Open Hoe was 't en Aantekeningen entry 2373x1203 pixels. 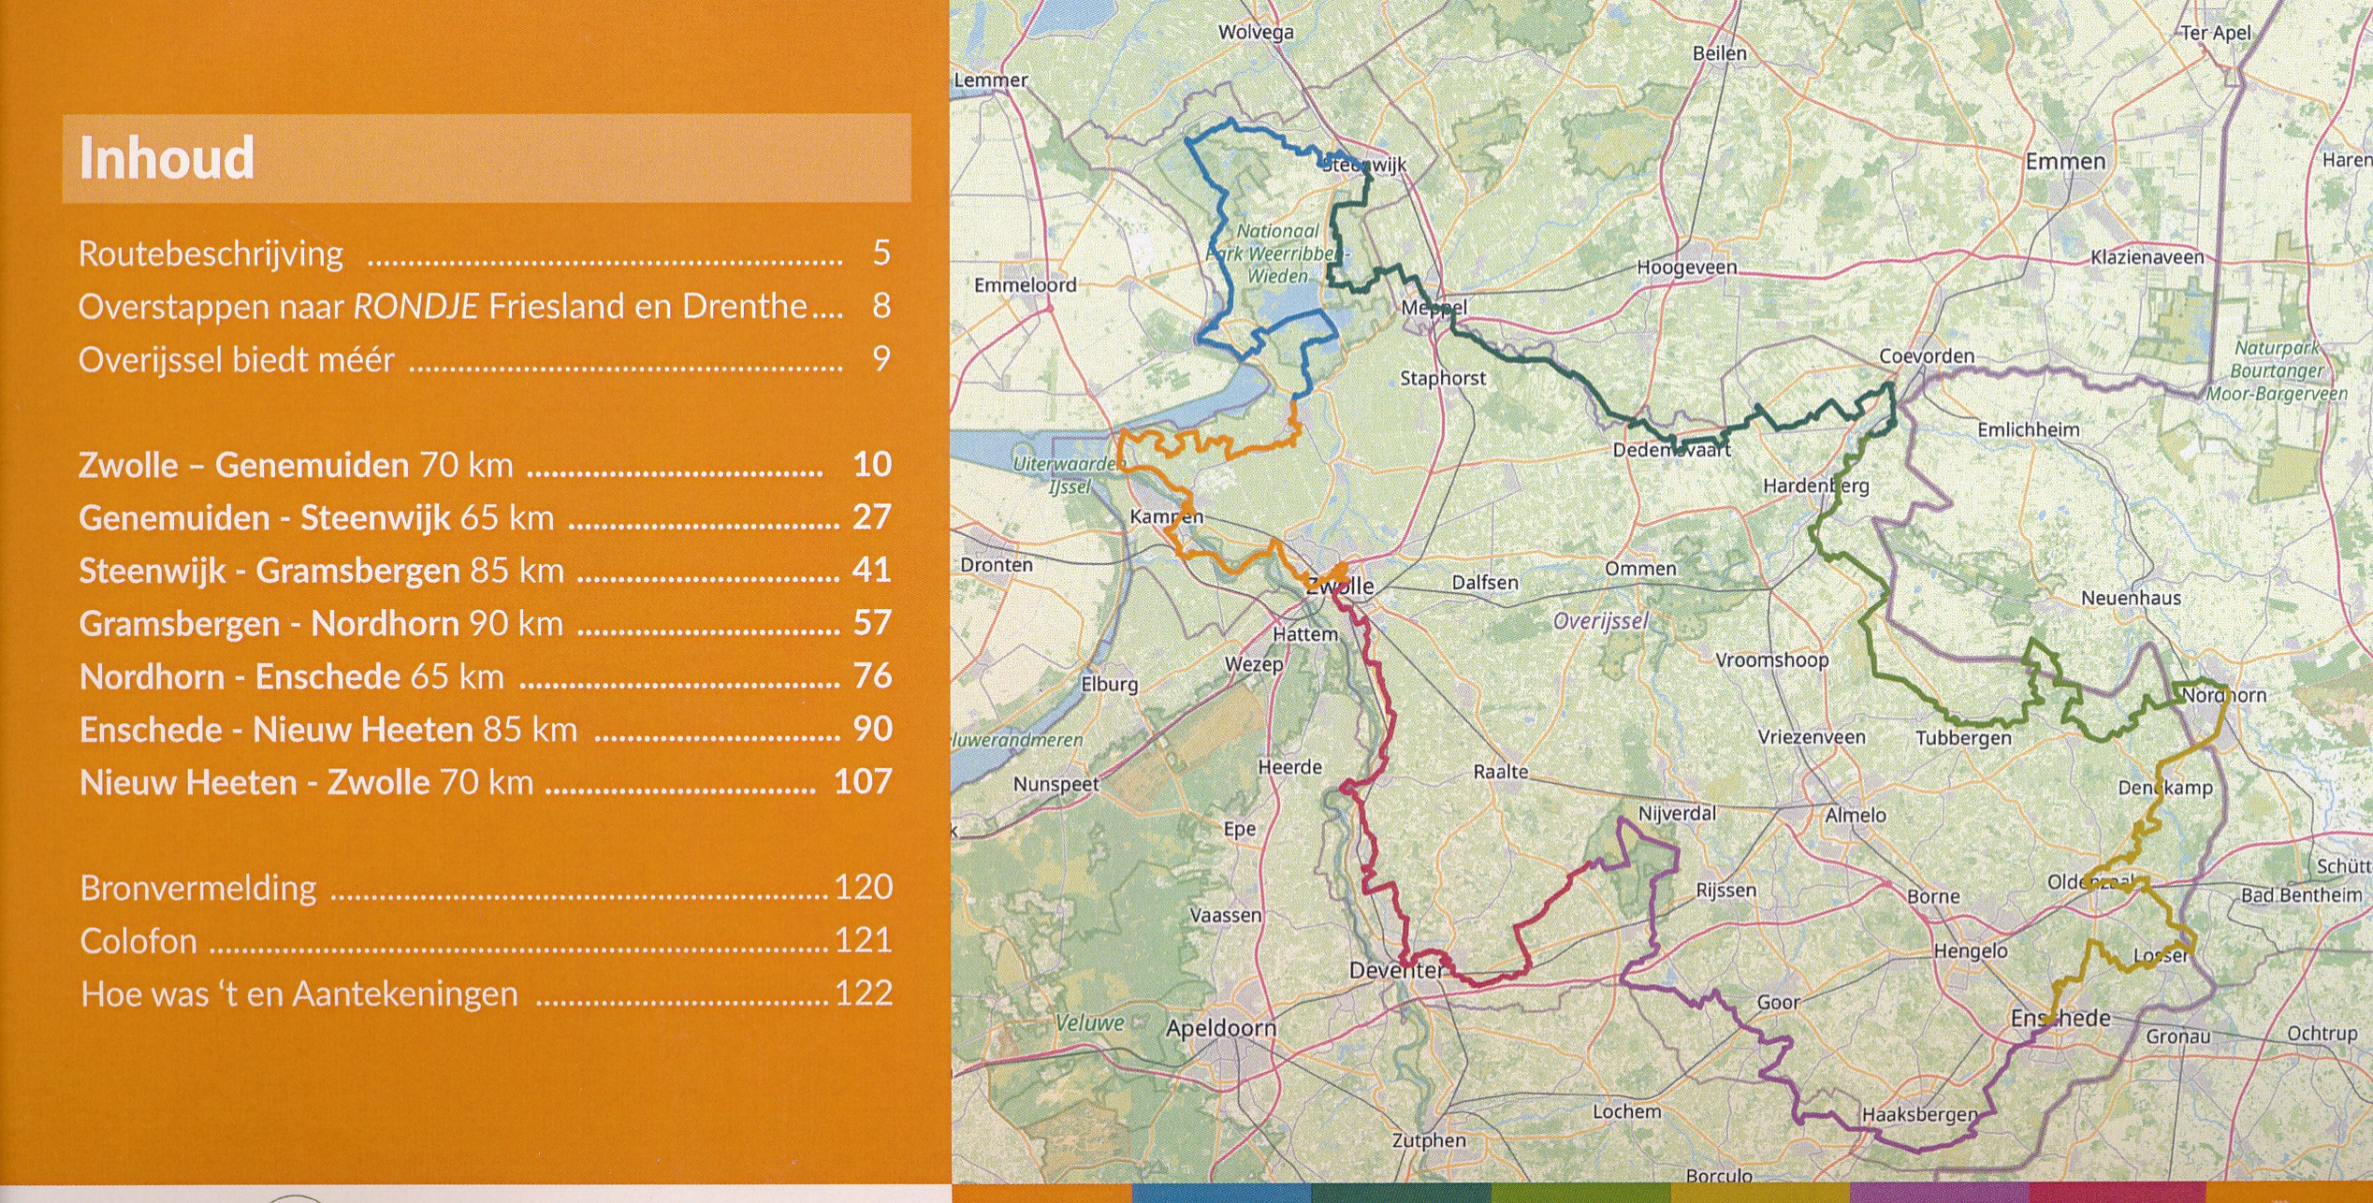(x=299, y=993)
